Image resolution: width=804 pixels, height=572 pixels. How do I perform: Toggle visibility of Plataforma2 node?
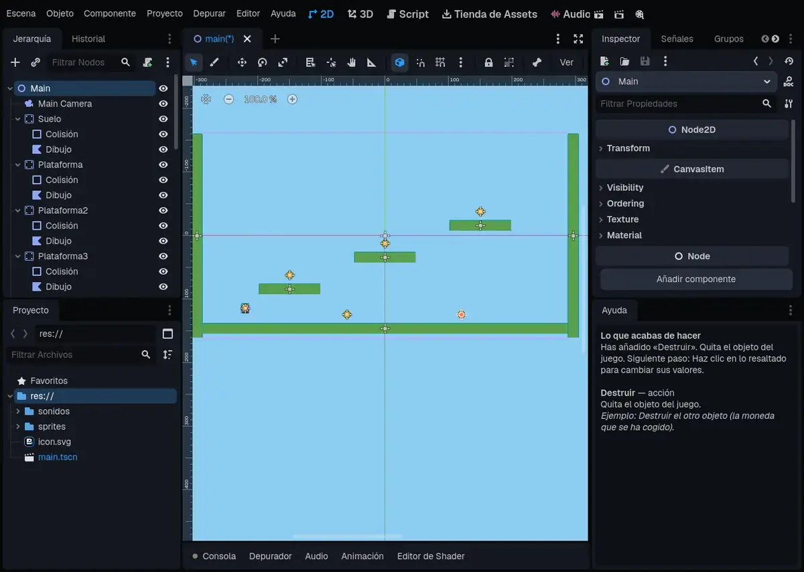[x=163, y=210]
